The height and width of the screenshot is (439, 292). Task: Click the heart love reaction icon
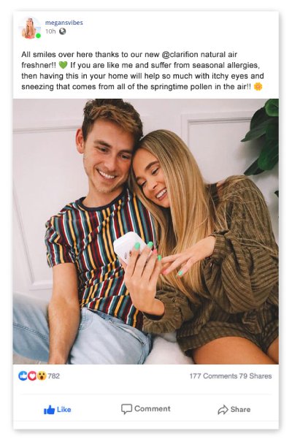33,375
